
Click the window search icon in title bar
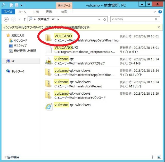pyautogui.click(x=3, y=5)
